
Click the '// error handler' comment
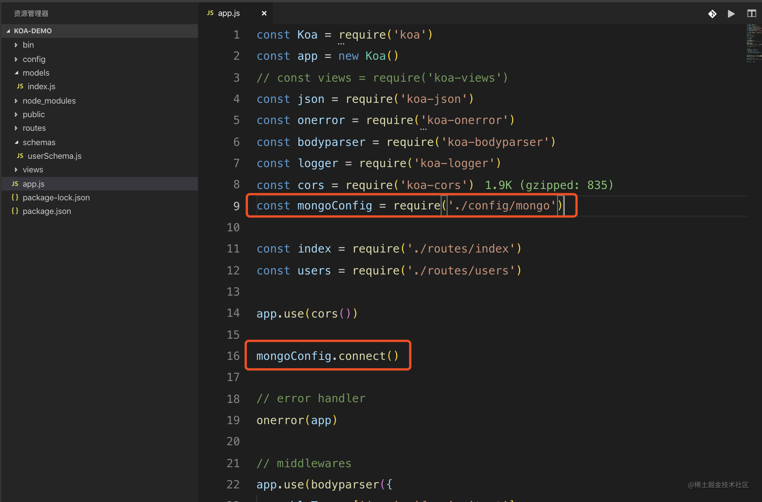[x=311, y=398]
